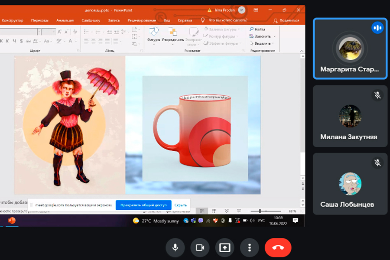
Task: Click the Скрыть link
Action: [181, 205]
